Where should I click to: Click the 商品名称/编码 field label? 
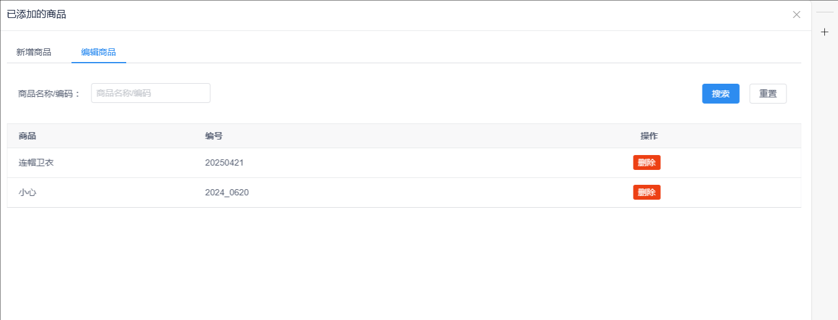(49, 94)
